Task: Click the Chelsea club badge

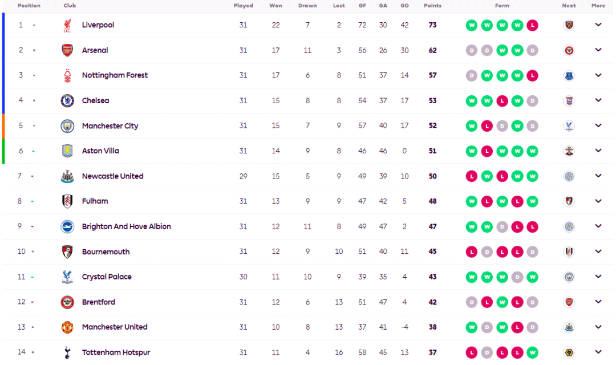Action: [67, 100]
